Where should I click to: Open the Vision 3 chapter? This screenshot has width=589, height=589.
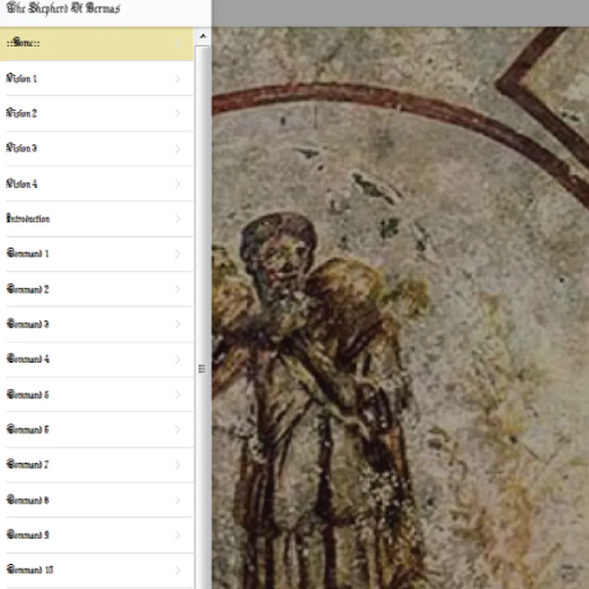pos(97,149)
